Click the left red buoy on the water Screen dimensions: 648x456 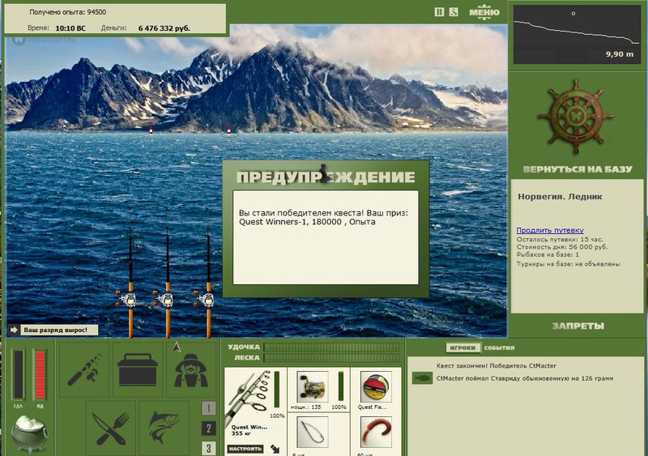(x=151, y=130)
